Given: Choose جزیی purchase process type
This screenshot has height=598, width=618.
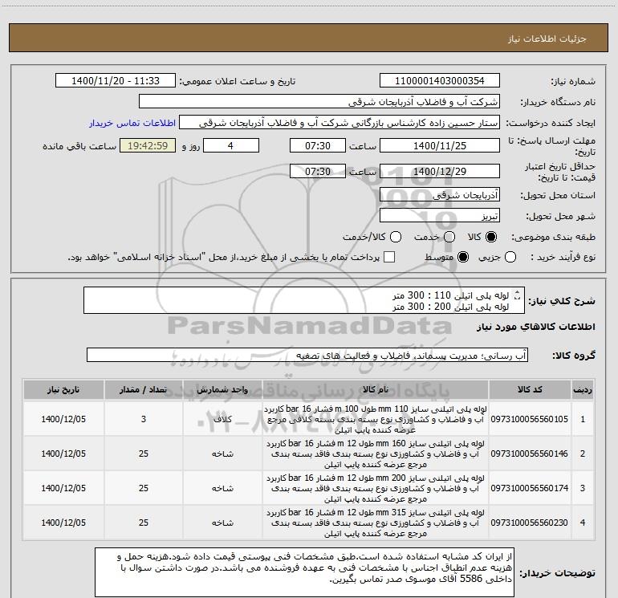Looking at the screenshot, I should 510,258.
